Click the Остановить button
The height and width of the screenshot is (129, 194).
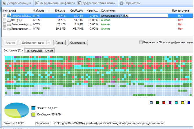[78, 42]
